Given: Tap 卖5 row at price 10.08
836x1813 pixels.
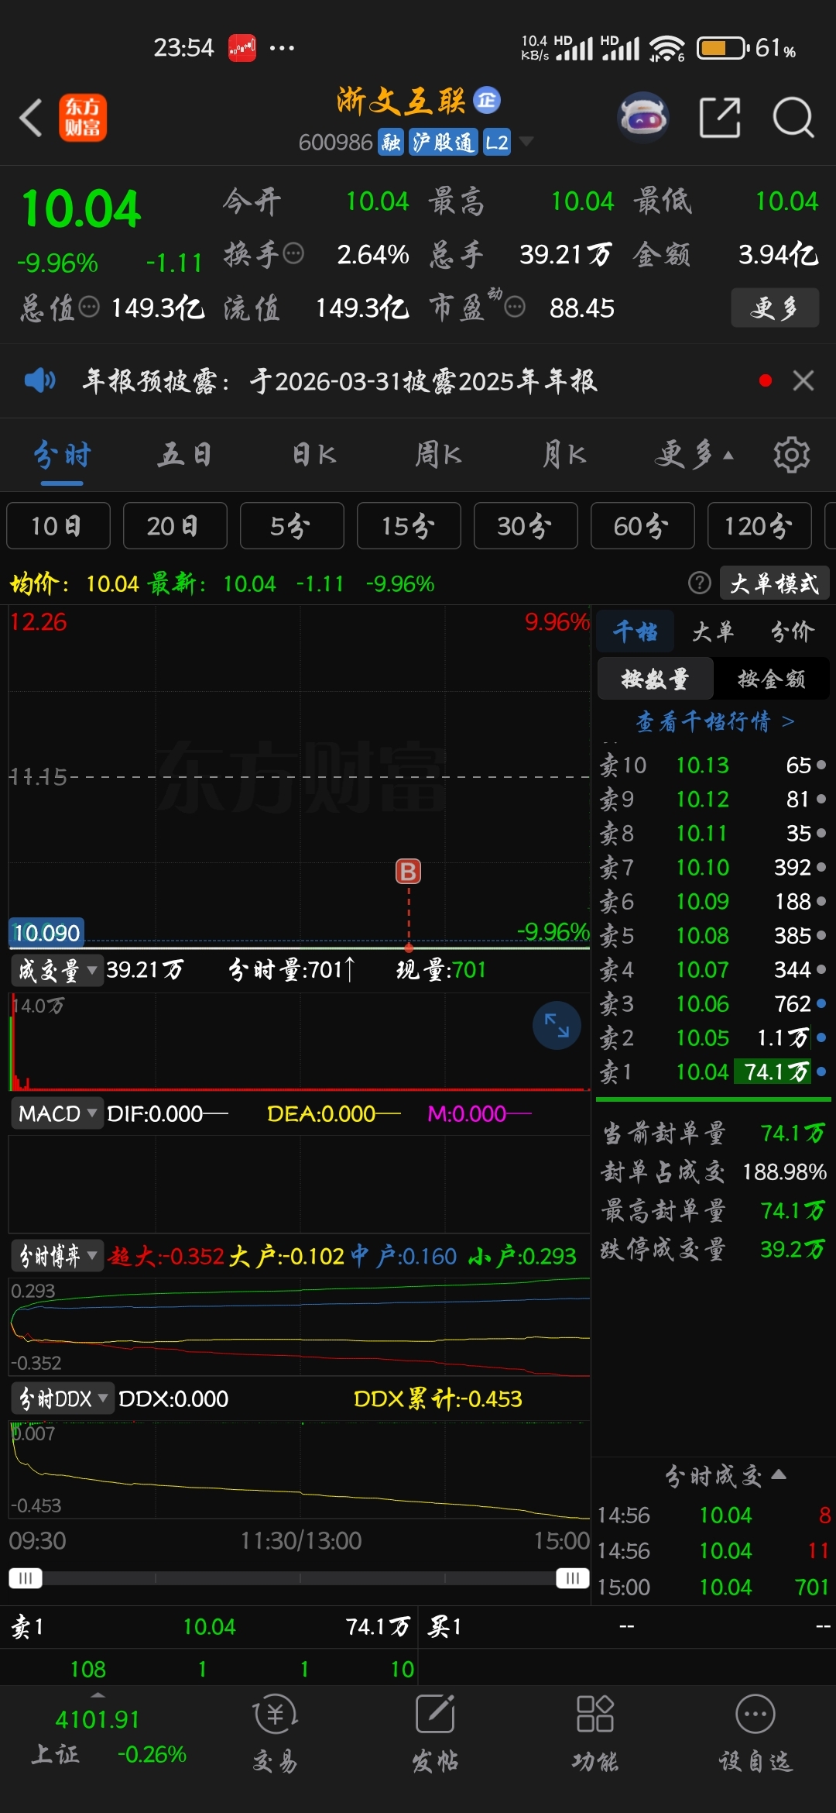Looking at the screenshot, I should (x=713, y=935).
